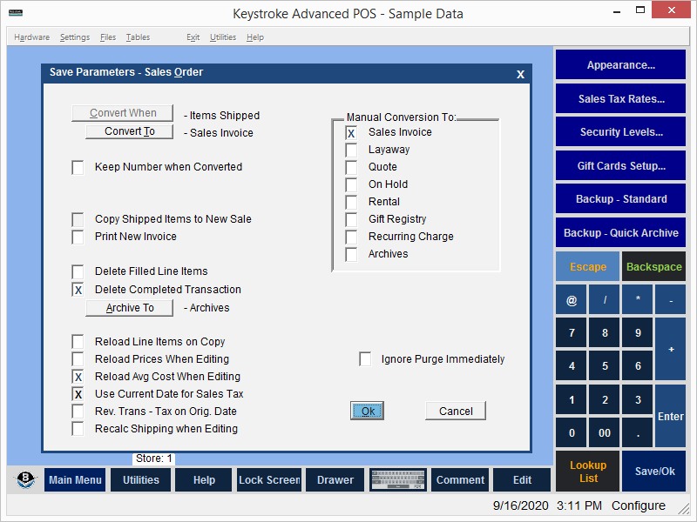Viewport: 697px width, 522px height.
Task: Click the Keystroke logo icon in the bottom bar
Action: point(27,480)
